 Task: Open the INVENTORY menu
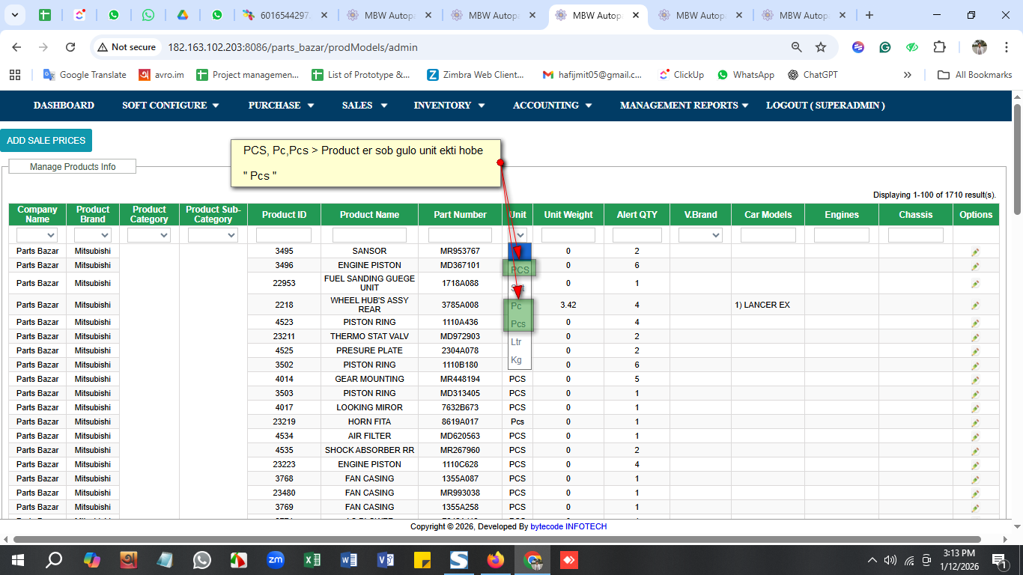pos(449,106)
